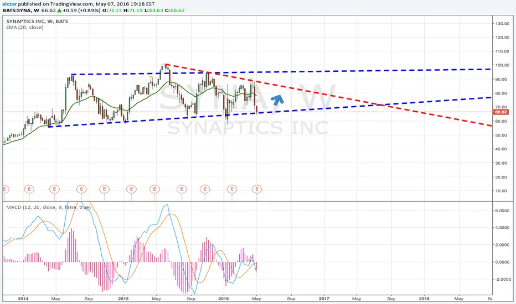
Task: Click the 0.0000 MACD axis label
Action: coord(503,262)
